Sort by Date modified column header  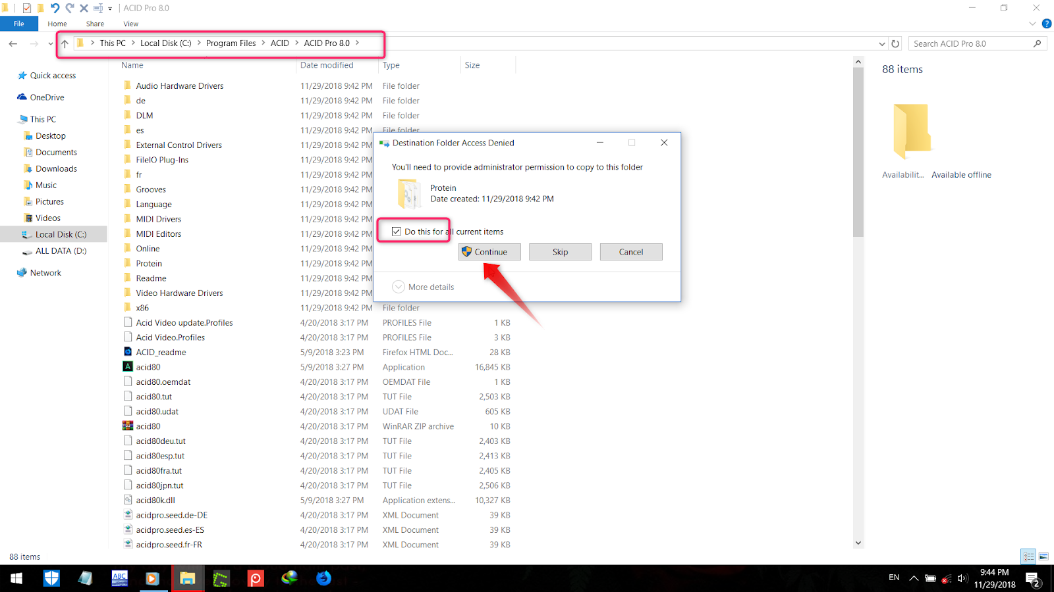[327, 65]
